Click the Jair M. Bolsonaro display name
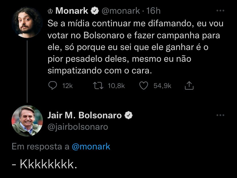Viewport: 237px width, 178px height. 84,115
